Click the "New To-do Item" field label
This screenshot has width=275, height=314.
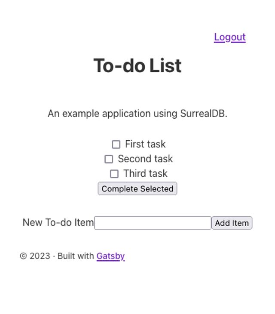(58, 223)
